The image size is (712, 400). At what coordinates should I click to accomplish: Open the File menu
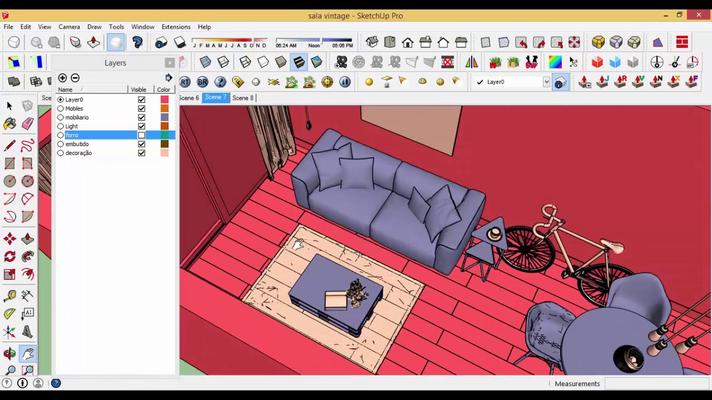8,27
